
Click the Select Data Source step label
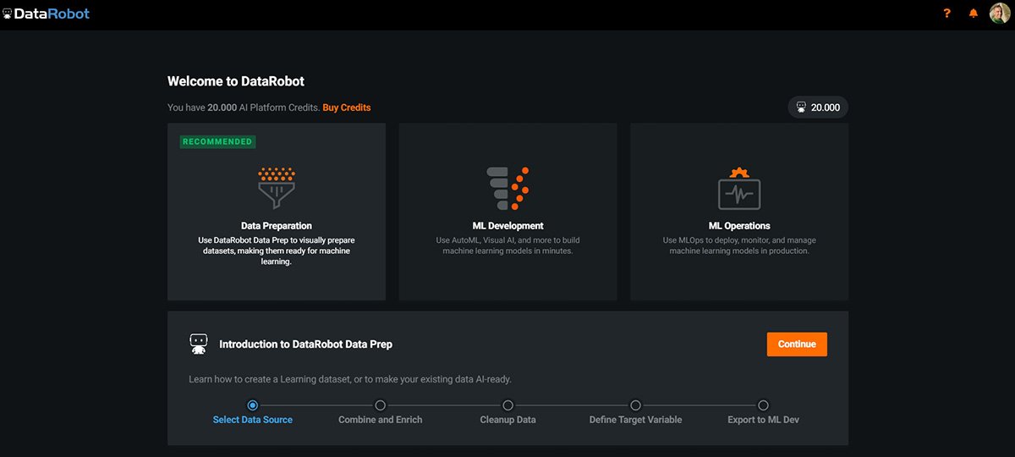click(x=253, y=420)
